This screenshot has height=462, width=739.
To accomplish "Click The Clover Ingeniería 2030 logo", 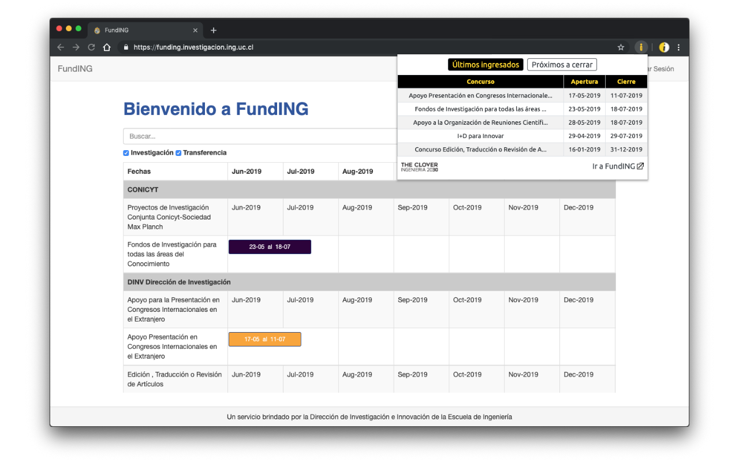I will pyautogui.click(x=420, y=167).
